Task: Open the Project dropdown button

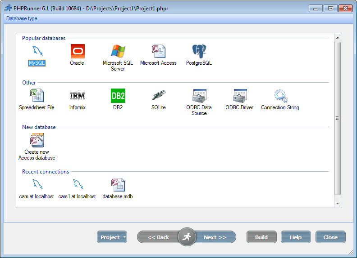Action: click(112, 237)
